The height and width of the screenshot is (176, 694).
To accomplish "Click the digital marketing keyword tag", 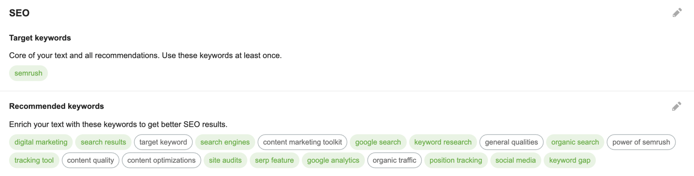I will click(41, 142).
